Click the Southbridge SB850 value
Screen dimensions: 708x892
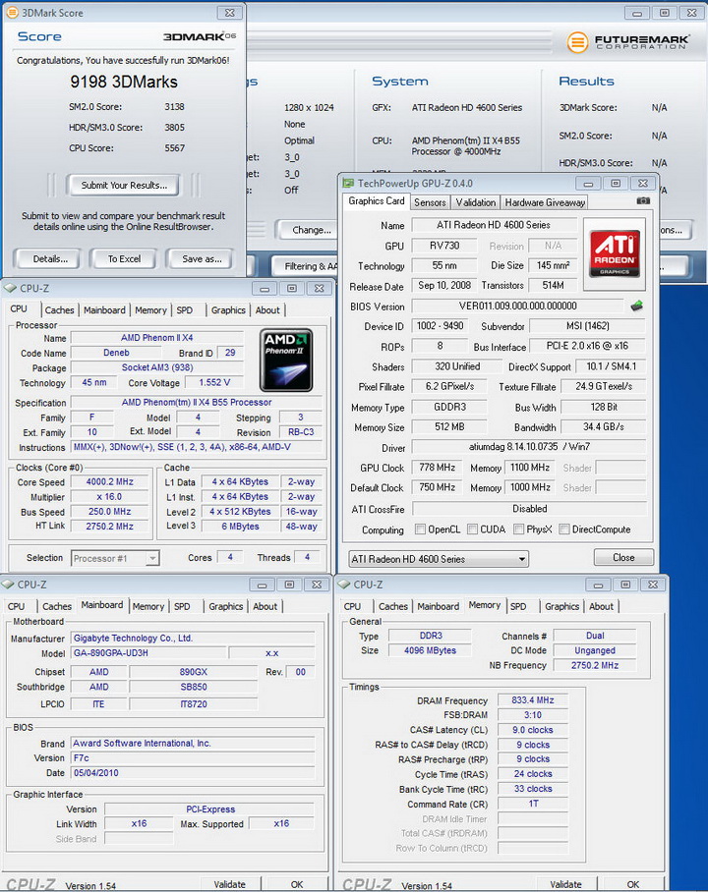193,688
